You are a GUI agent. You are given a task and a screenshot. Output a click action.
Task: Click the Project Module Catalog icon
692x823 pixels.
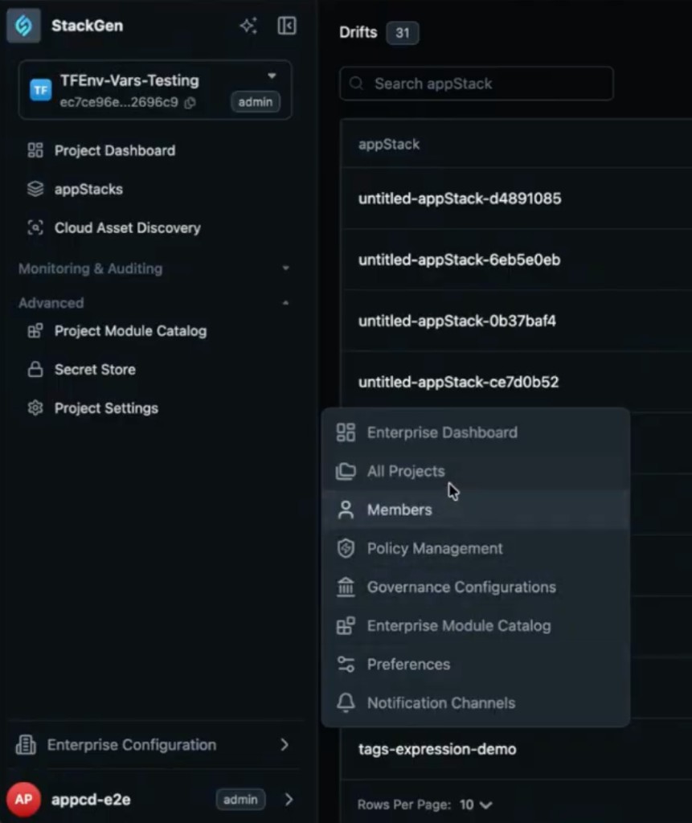pos(35,330)
